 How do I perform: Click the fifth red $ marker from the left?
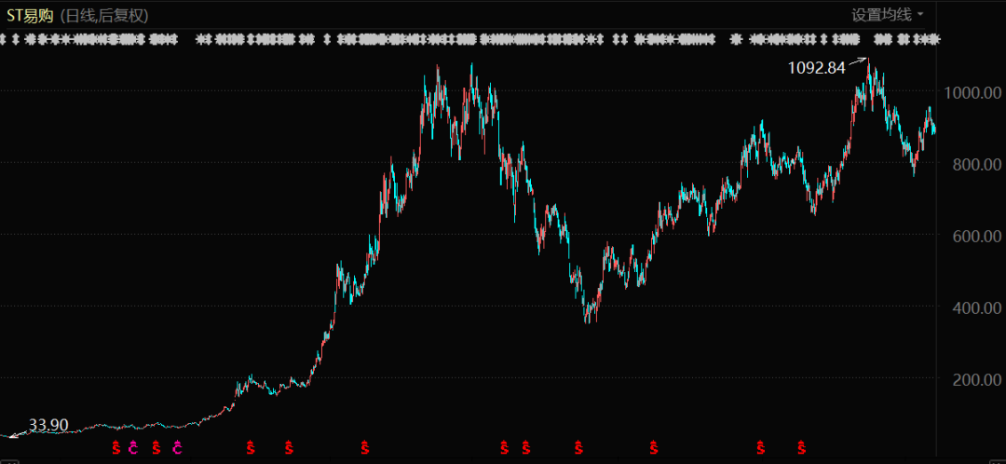[x=365, y=448]
